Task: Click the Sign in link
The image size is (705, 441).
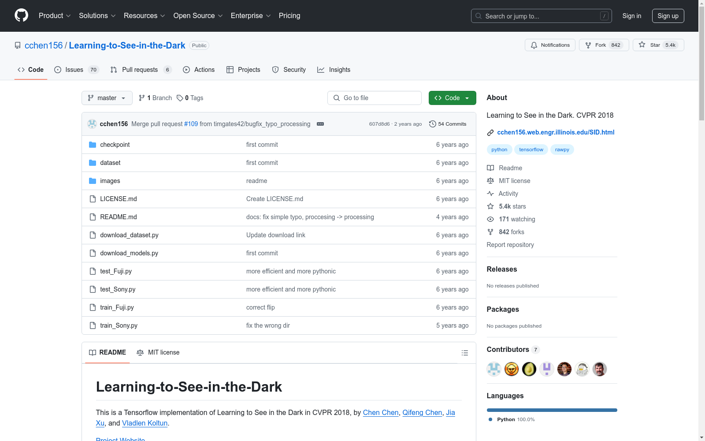Action: (631, 16)
